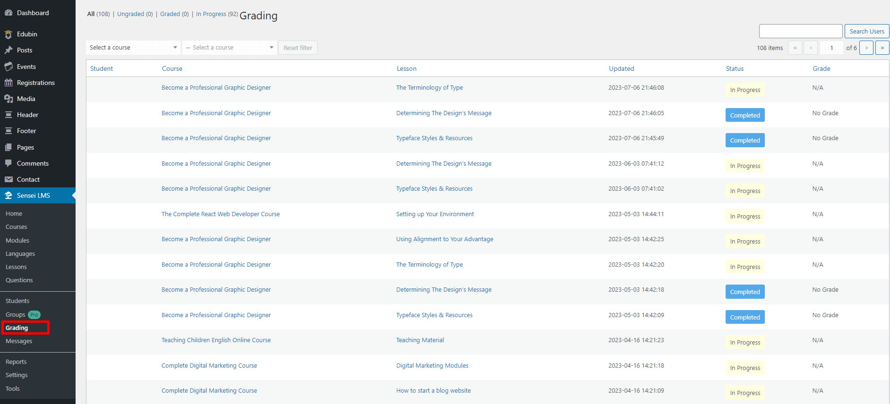Go to next page of grading items
This screenshot has width=890, height=404.
(866, 48)
